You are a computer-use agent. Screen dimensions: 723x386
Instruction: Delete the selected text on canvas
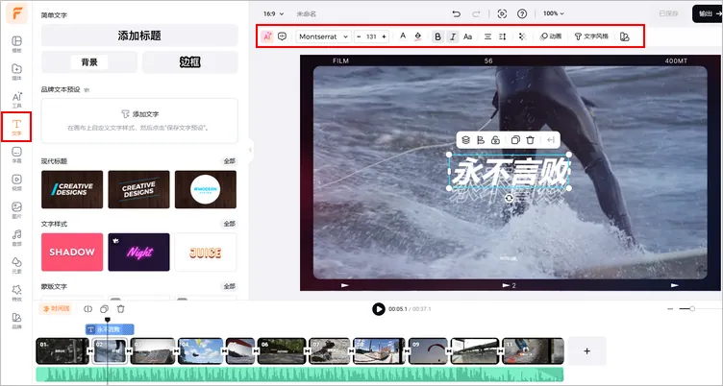[x=531, y=140]
